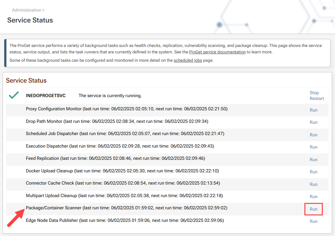Viewport: 335px width, 236px height.
Task: Run the Docker Upload Cleanup task
Action: pyautogui.click(x=313, y=172)
